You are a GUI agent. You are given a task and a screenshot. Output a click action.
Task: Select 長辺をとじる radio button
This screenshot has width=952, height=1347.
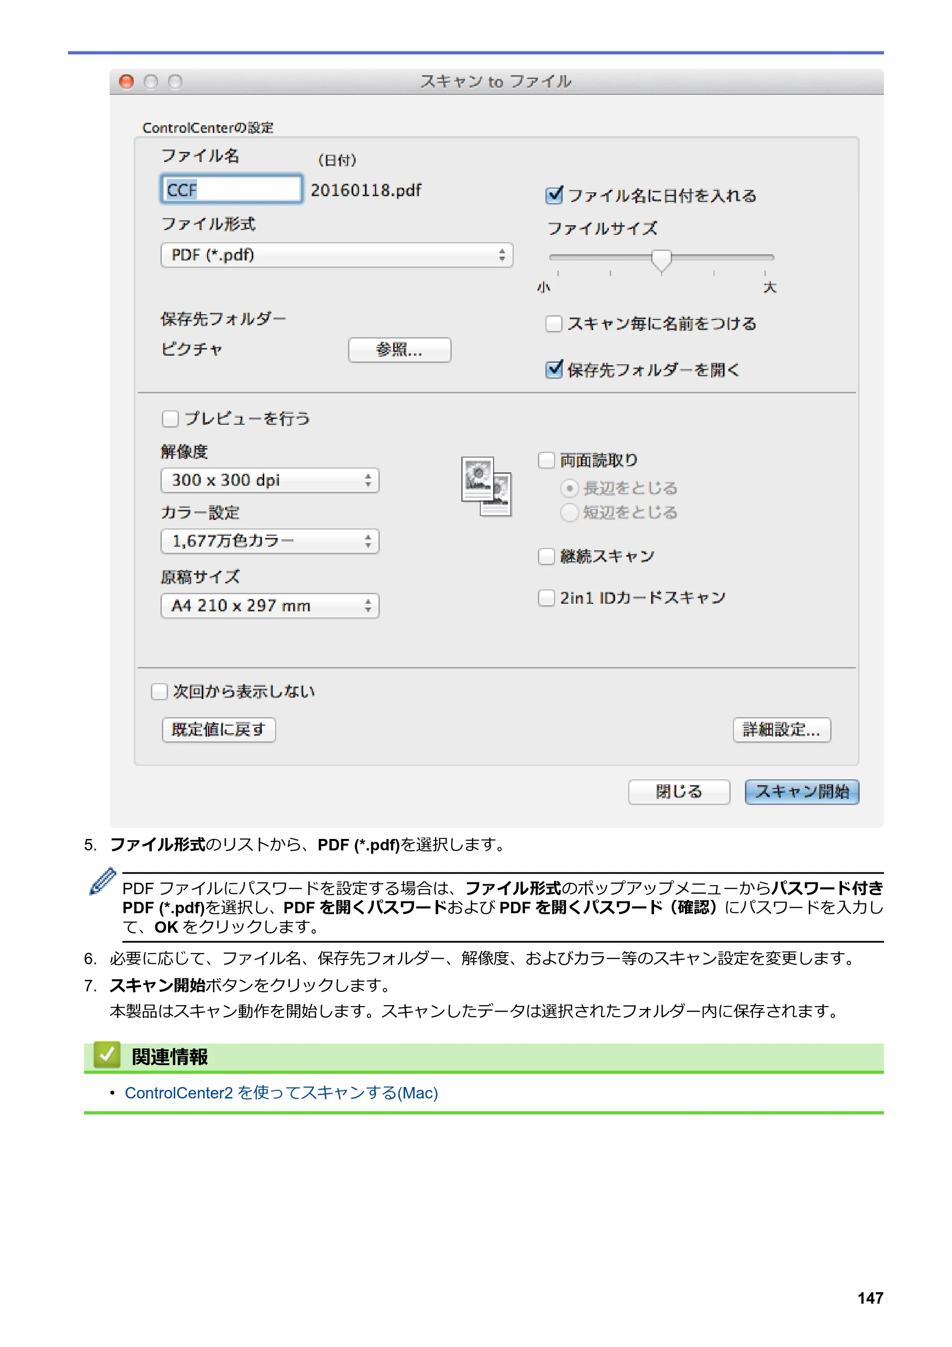pos(569,488)
